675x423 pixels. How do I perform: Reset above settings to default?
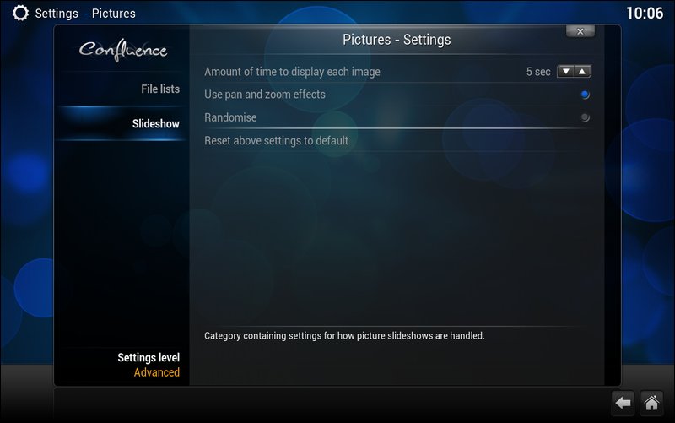(x=276, y=140)
